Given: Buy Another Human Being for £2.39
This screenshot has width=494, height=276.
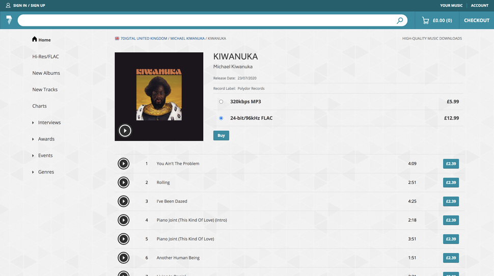Looking at the screenshot, I should tap(451, 258).
